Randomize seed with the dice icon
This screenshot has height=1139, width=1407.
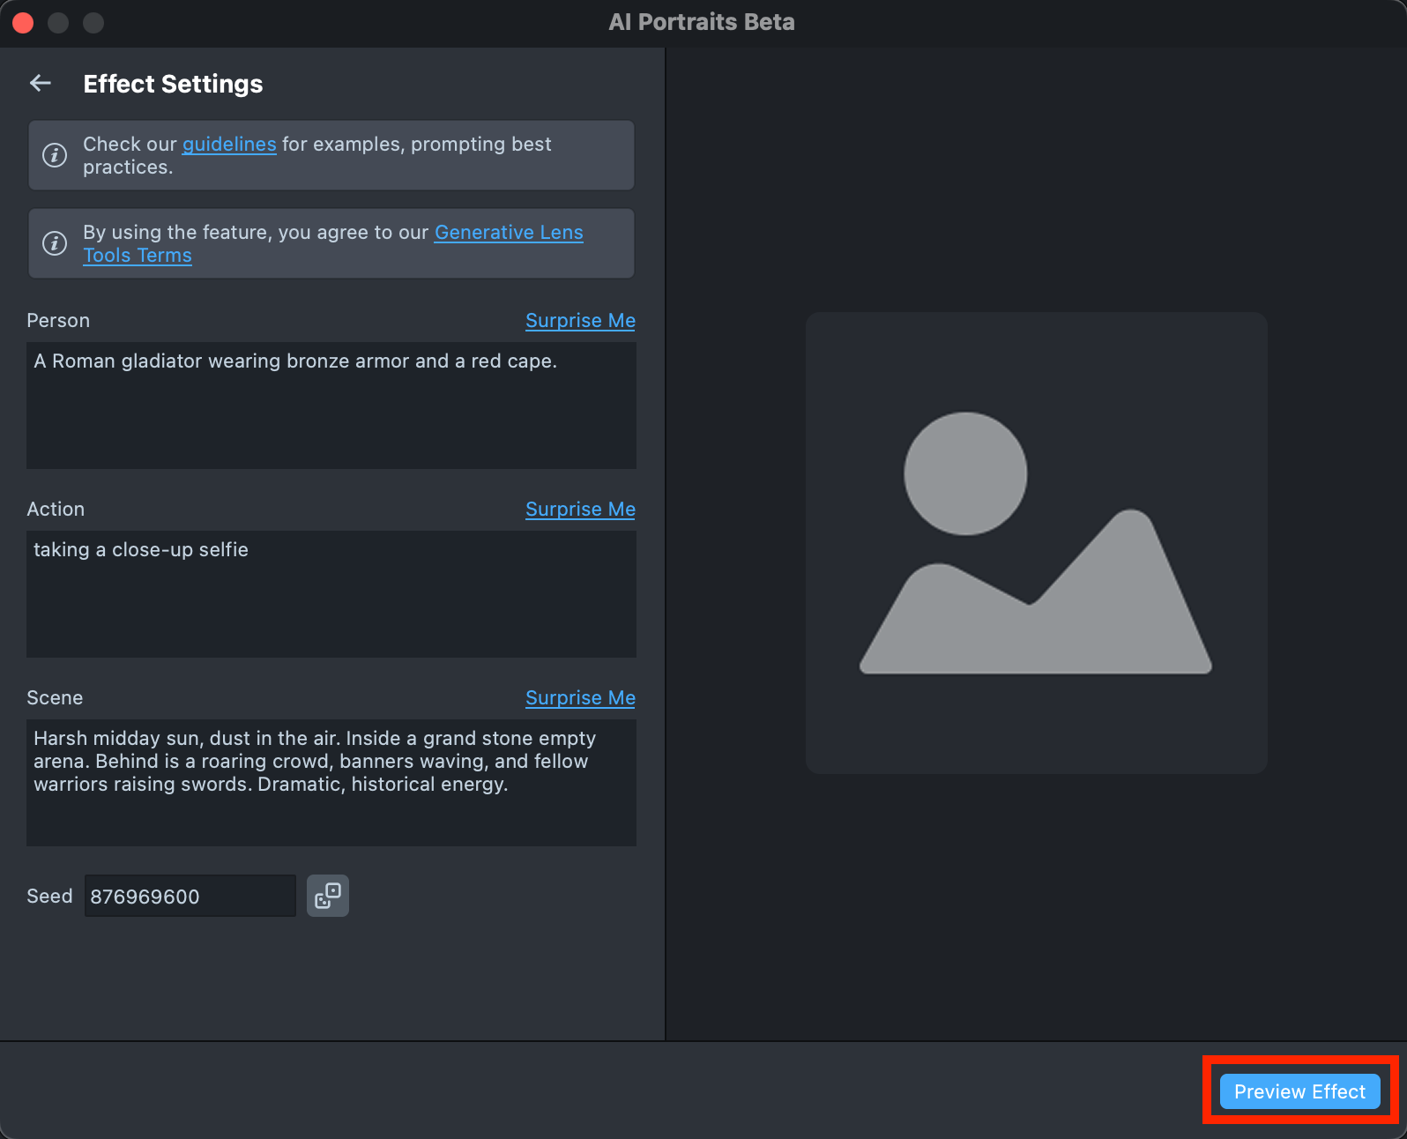[327, 896]
